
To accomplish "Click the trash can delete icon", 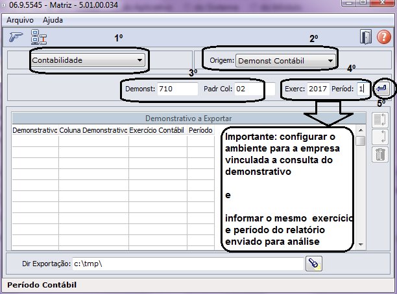I will [x=379, y=154].
